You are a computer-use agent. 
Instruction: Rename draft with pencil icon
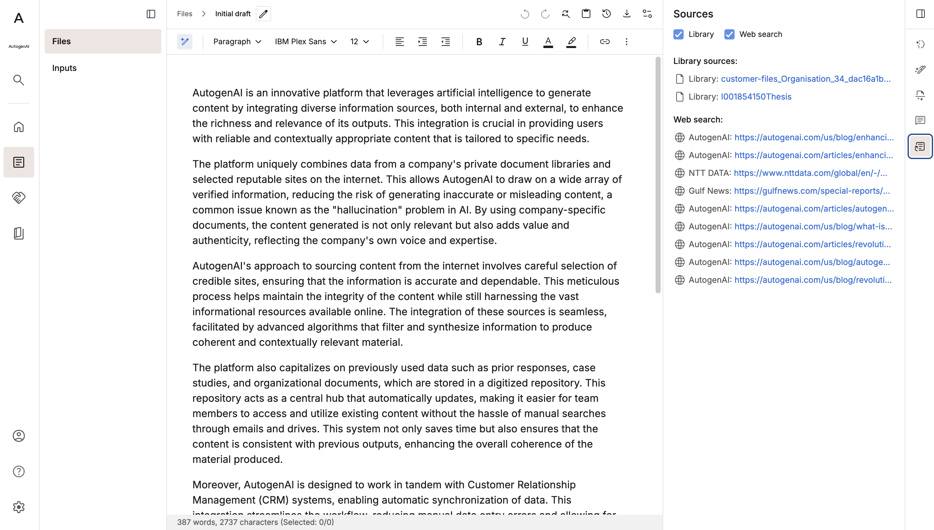pyautogui.click(x=263, y=14)
